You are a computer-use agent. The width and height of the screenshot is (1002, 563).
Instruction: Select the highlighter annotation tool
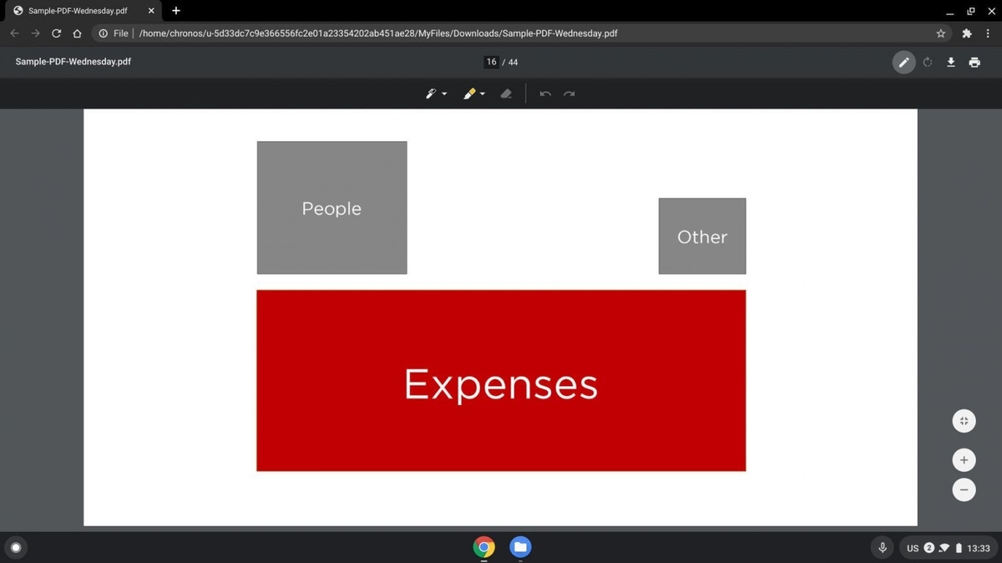tap(469, 94)
